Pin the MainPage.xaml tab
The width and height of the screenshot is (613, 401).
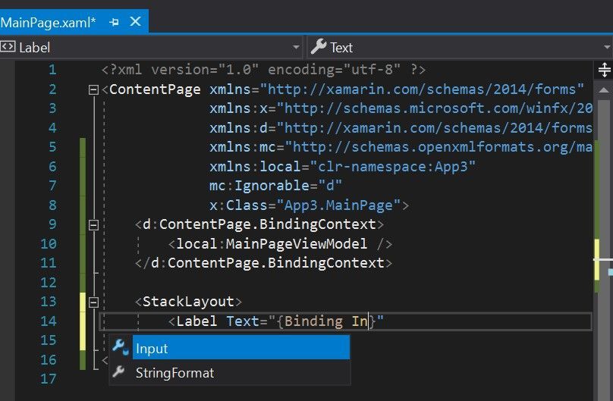tap(115, 22)
